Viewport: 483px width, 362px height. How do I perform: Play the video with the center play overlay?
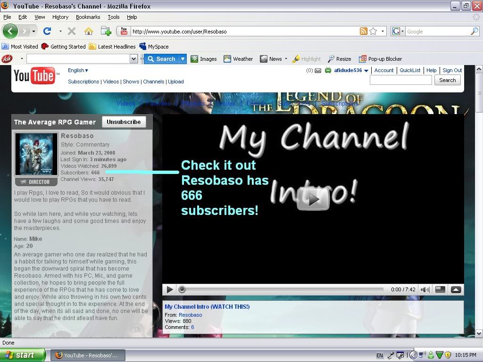tap(313, 199)
